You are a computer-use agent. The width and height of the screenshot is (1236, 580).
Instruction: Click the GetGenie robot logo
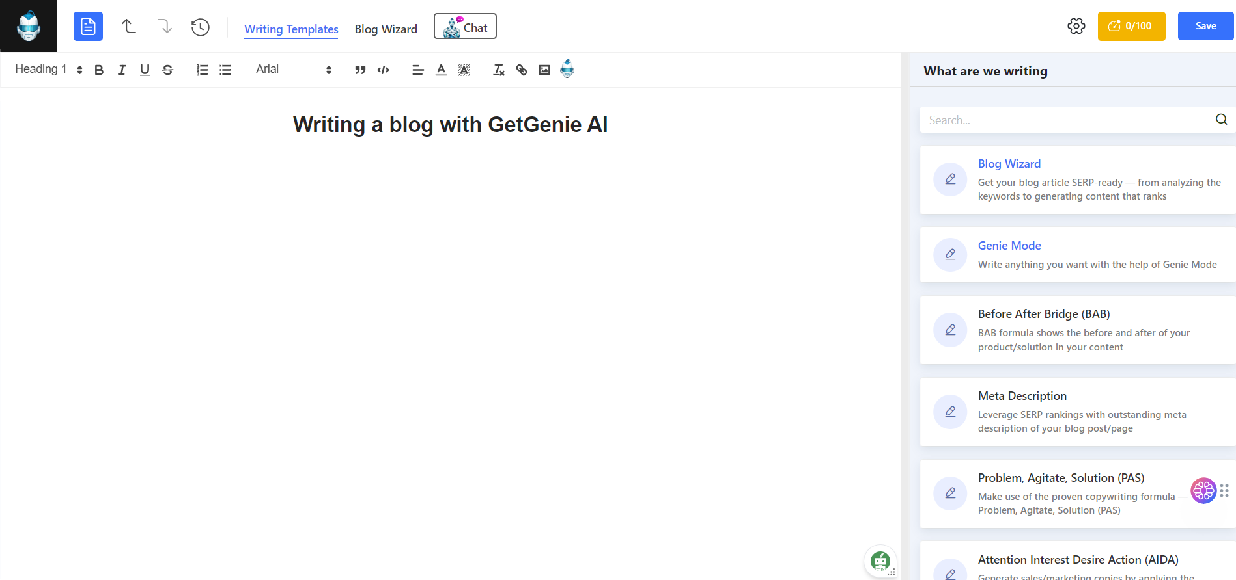pos(29,26)
